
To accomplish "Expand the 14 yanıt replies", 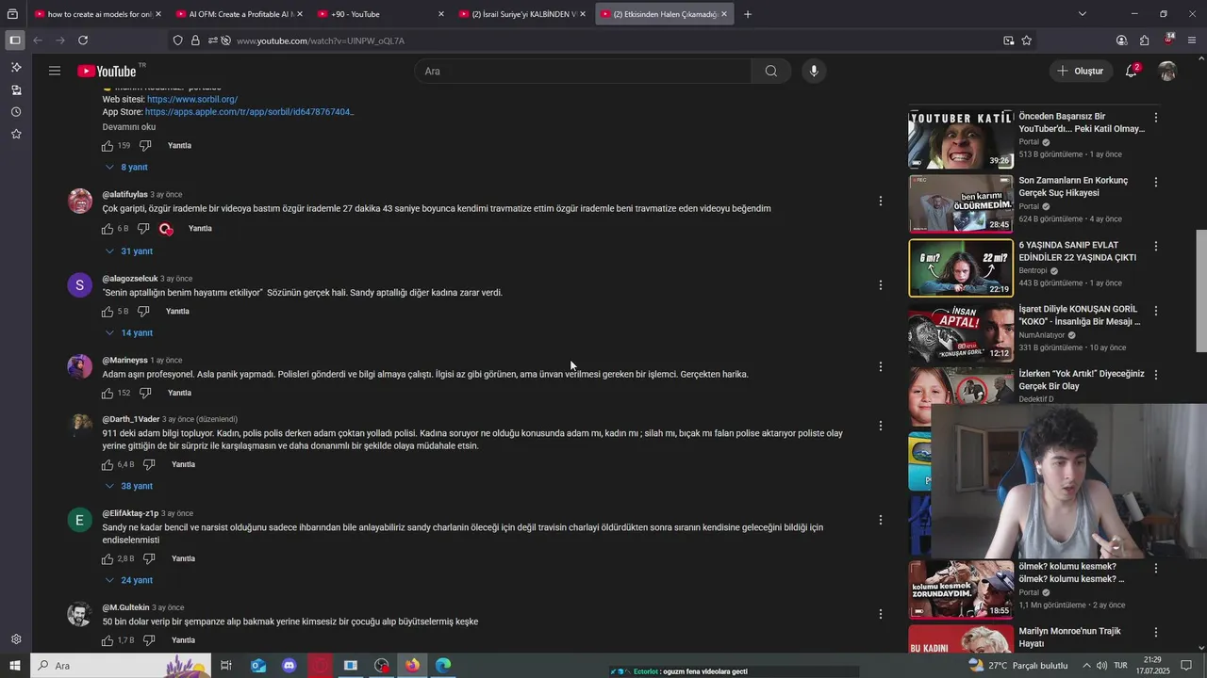I will click(129, 332).
